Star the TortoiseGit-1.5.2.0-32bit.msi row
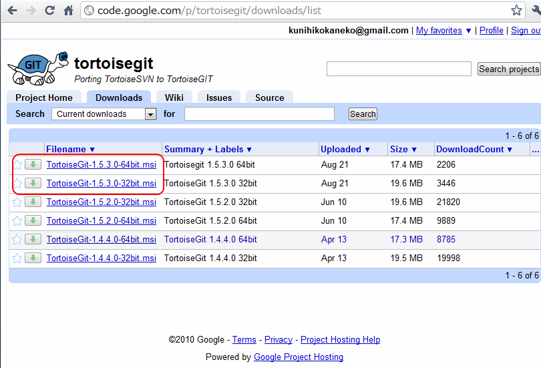This screenshot has height=368, width=541. (17, 202)
